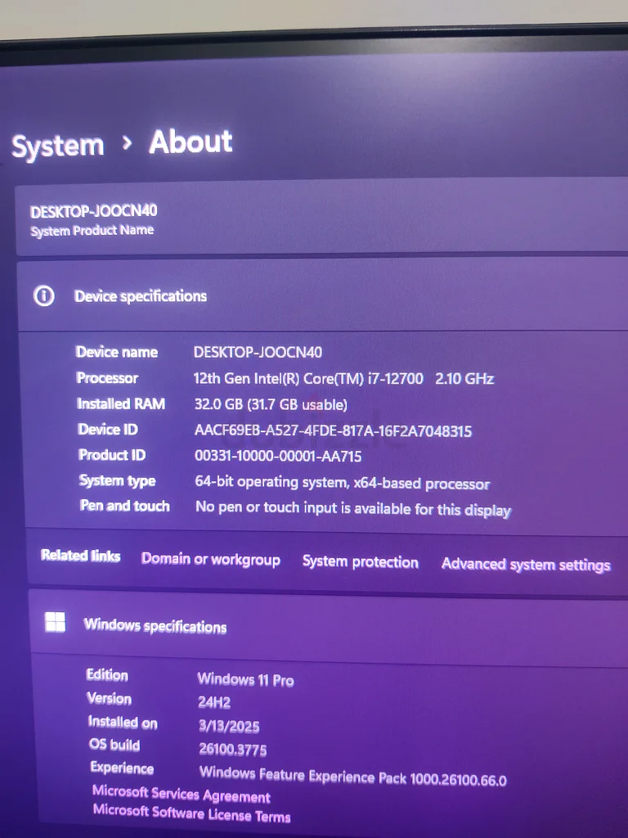Click the Pen and touch label

pyautogui.click(x=125, y=506)
